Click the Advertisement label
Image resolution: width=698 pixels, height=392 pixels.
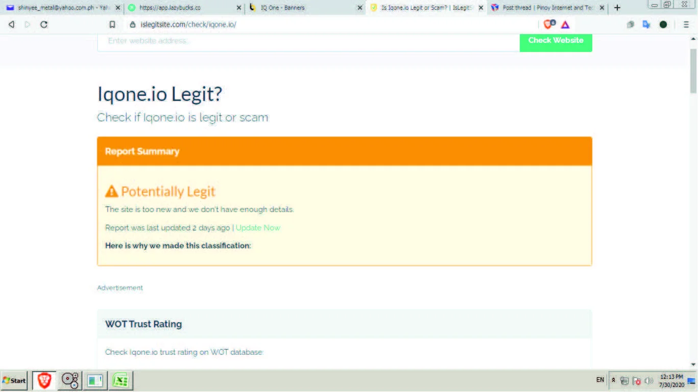tap(120, 288)
